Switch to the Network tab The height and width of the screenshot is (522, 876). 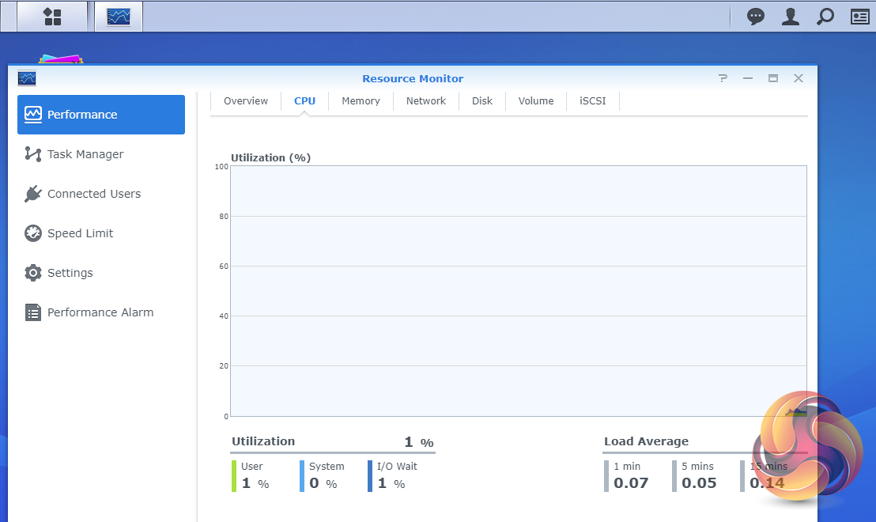(x=426, y=101)
